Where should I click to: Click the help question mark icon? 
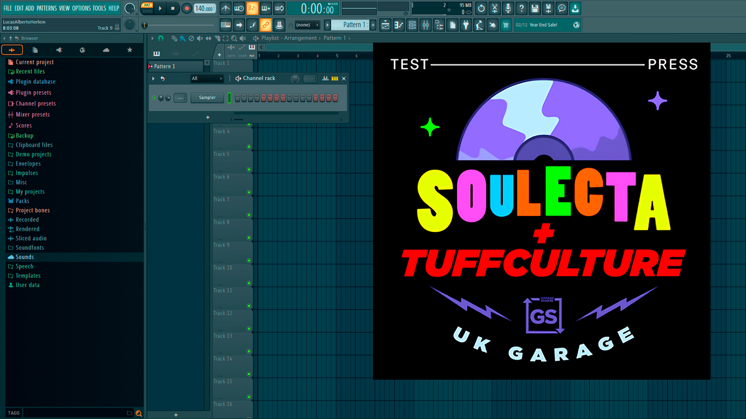pos(522,8)
